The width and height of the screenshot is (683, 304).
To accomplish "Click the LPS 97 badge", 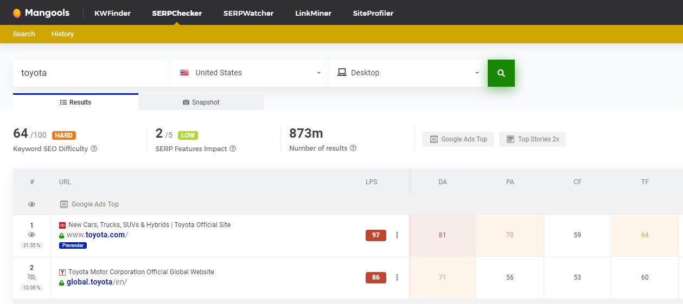I will coord(376,235).
